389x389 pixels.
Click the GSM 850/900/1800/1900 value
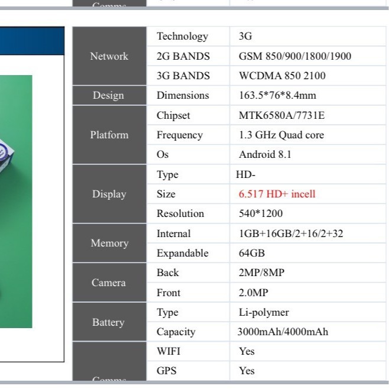(x=295, y=56)
